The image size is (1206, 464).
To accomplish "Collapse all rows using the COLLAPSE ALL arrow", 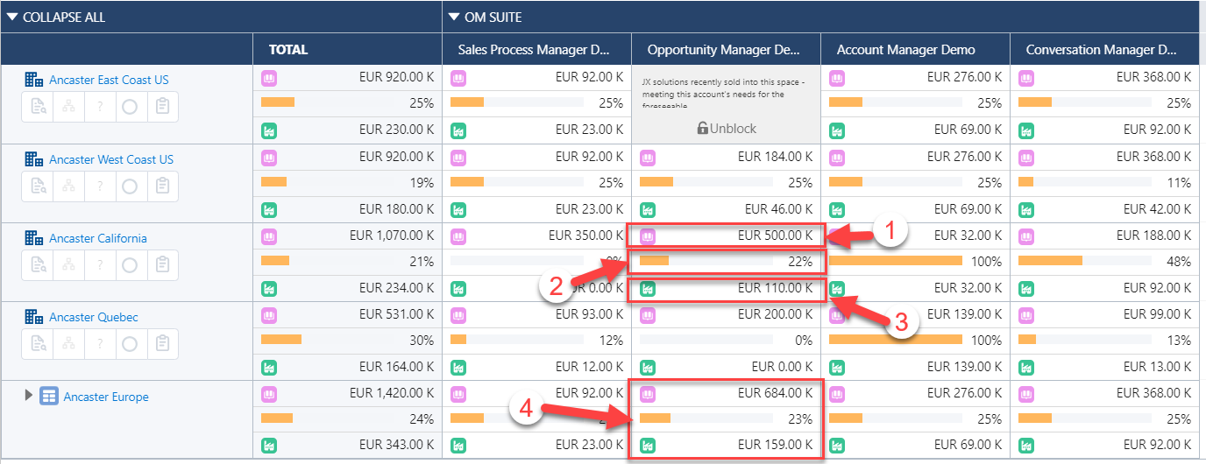I will pos(12,17).
